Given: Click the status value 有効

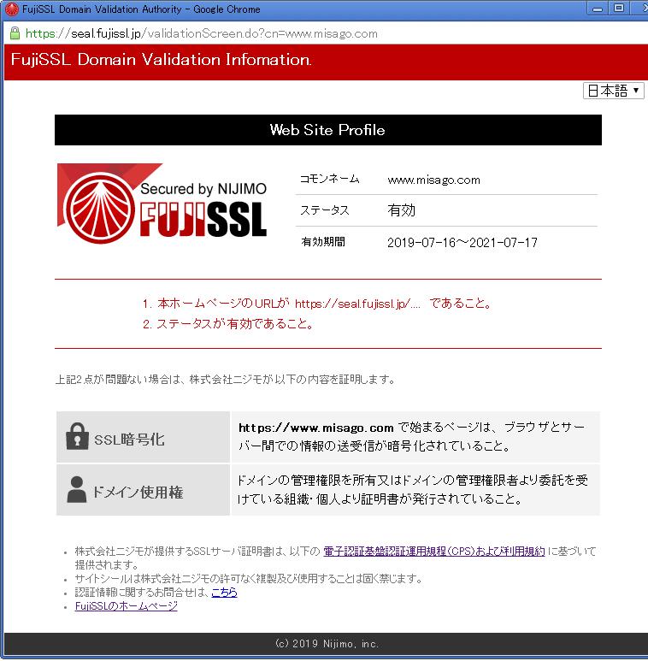Looking at the screenshot, I should [x=401, y=210].
